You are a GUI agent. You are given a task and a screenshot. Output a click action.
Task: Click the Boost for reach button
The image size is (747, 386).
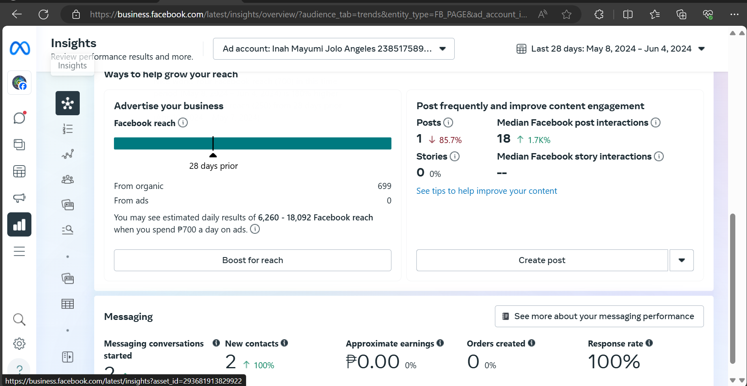[x=252, y=260]
